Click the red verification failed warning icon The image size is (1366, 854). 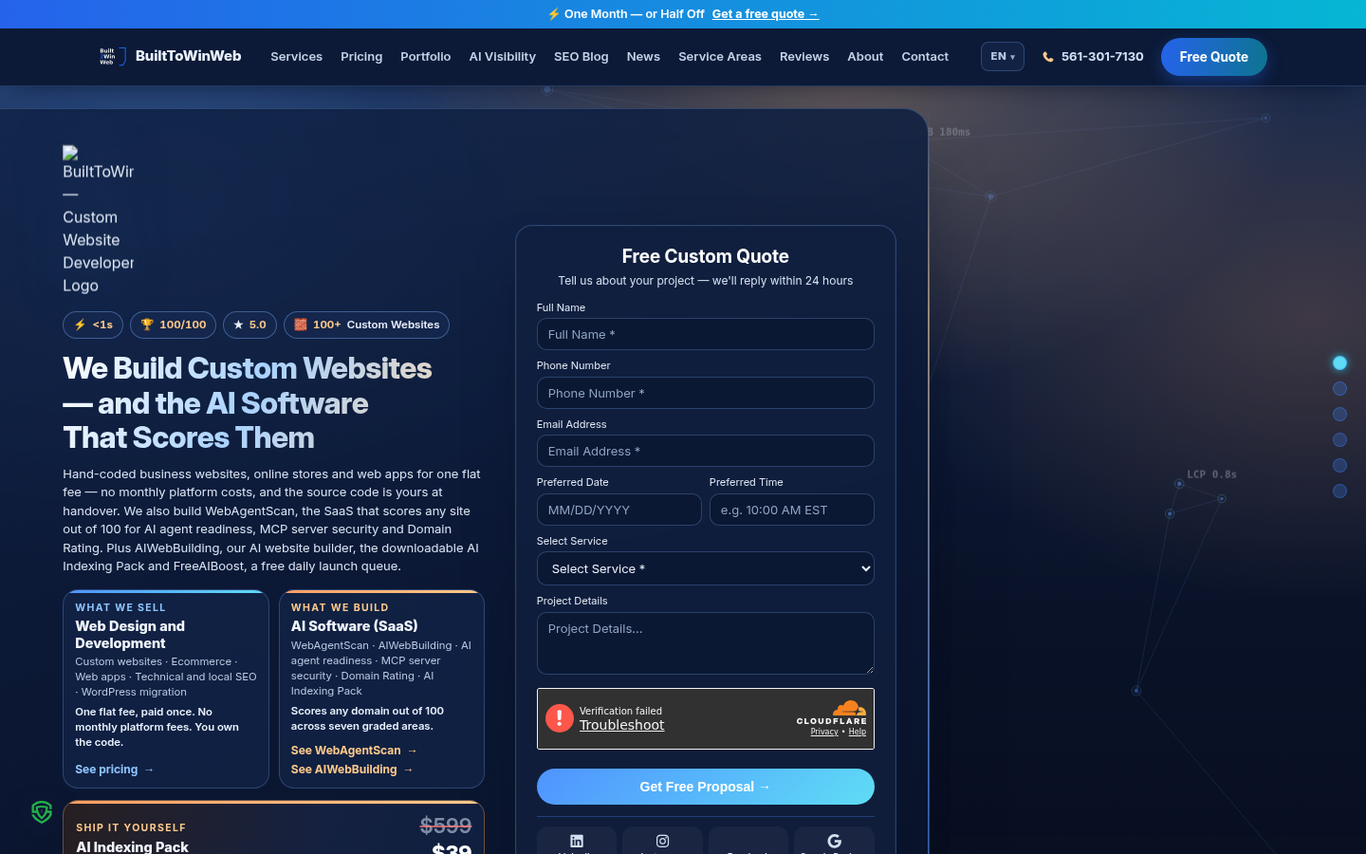pyautogui.click(x=560, y=718)
